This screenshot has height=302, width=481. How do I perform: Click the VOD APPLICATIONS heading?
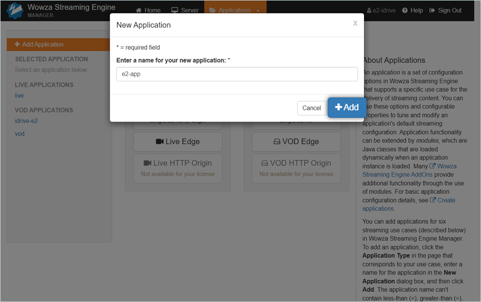(x=44, y=110)
